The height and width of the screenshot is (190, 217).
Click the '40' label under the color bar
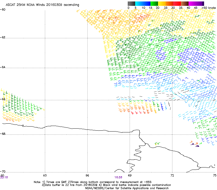point(188,8)
